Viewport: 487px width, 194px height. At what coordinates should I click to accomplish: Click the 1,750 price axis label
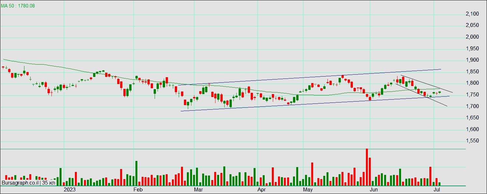[x=472, y=95]
